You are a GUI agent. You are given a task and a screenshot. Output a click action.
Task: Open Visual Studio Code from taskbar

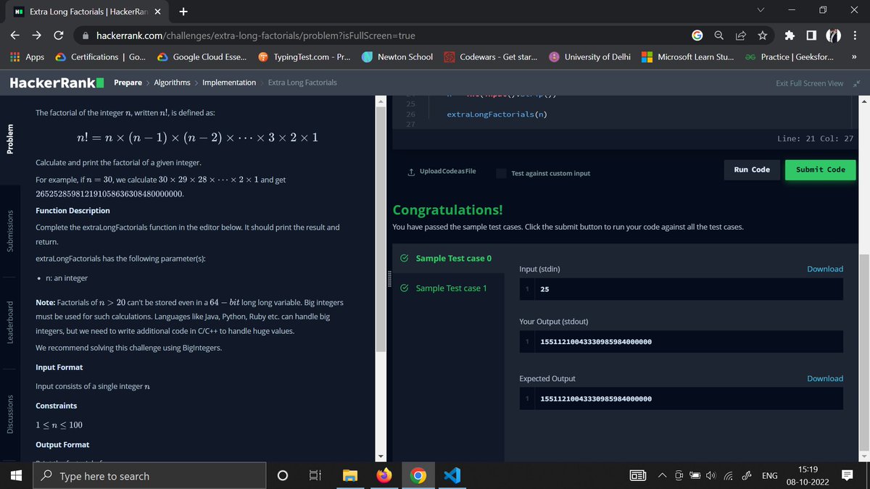(452, 476)
